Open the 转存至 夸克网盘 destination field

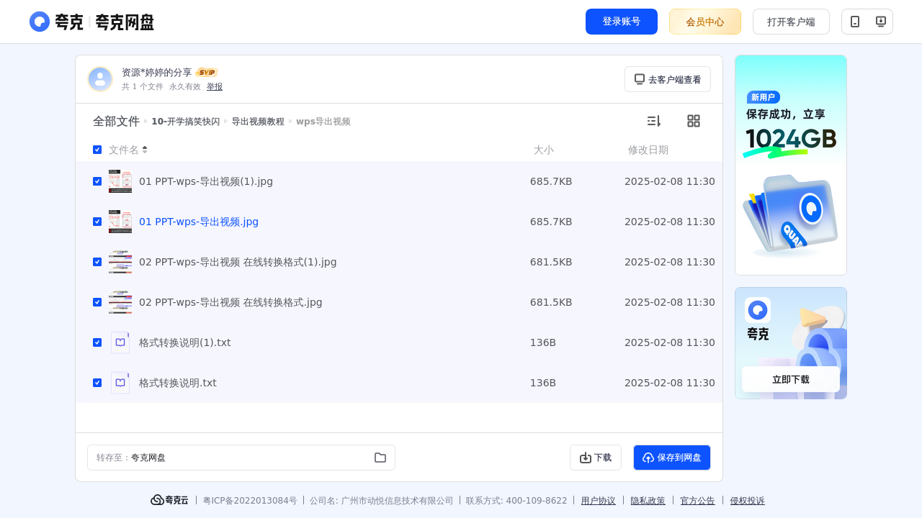(241, 458)
